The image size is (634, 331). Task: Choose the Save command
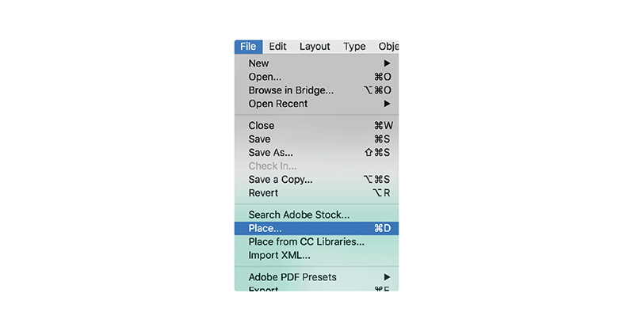[x=260, y=139]
